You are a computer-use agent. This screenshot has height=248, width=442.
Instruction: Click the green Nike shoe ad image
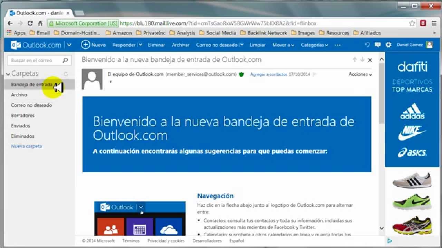pyautogui.click(x=412, y=201)
